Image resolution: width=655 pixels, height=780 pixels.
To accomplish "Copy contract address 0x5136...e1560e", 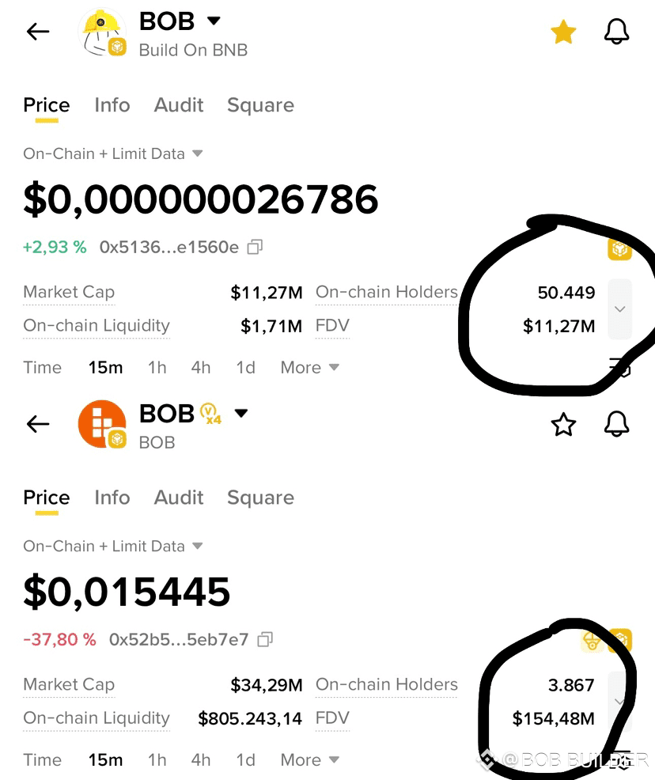I will tap(255, 247).
